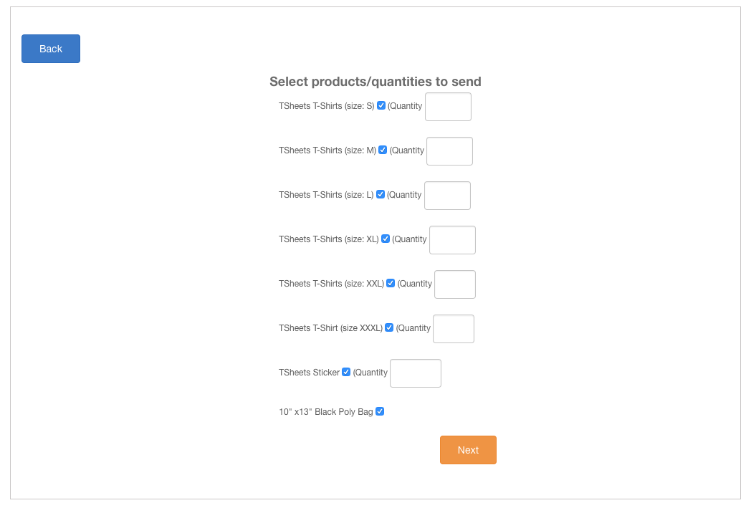751x508 pixels.
Task: Select the quantity box for size XXXL
Action: 454,329
